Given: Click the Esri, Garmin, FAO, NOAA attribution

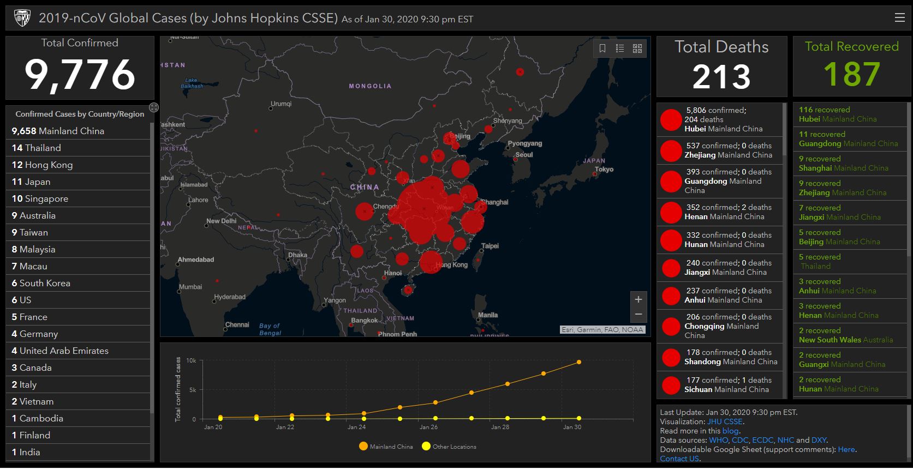Looking at the screenshot, I should pyautogui.click(x=602, y=329).
